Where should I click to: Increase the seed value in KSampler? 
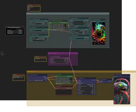[95, 85]
